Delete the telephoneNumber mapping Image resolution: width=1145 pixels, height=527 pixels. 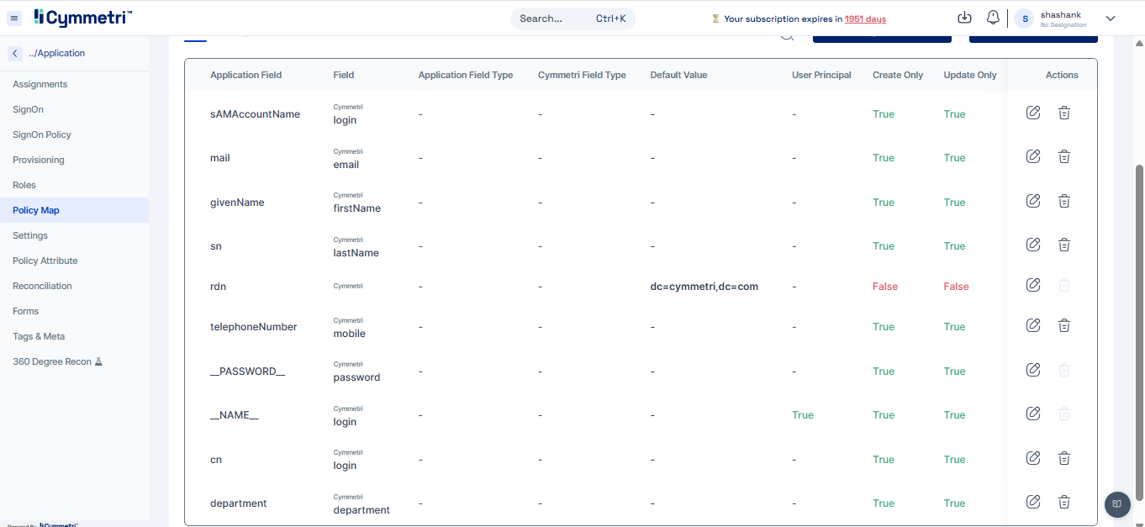click(x=1063, y=325)
